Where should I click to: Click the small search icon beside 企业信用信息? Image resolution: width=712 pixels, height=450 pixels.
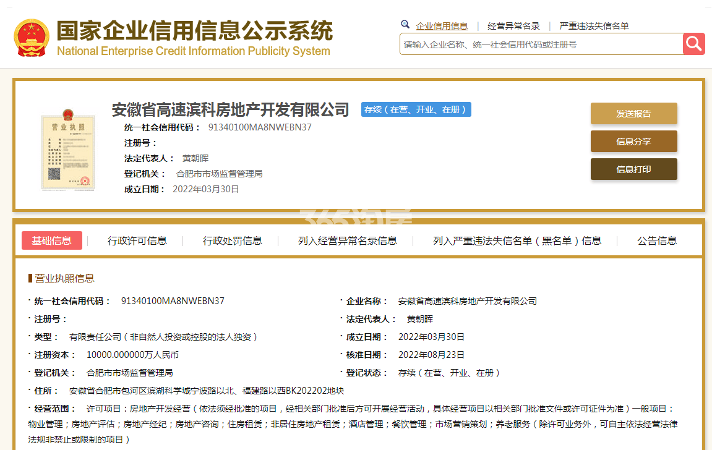(405, 25)
